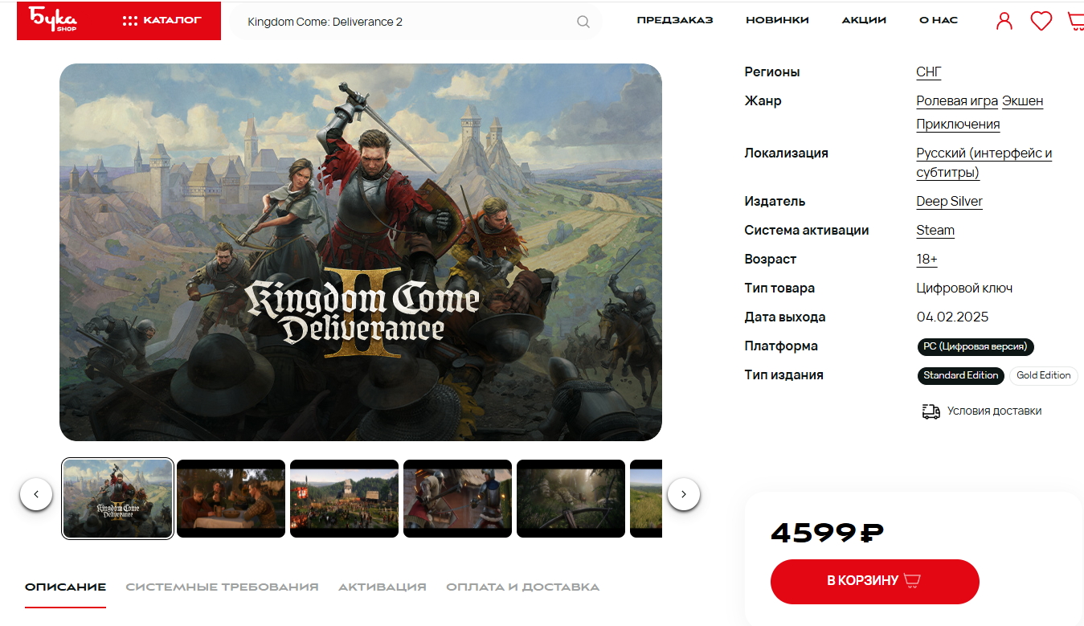Select the Gold Edition option
1084x626 pixels.
[1043, 375]
